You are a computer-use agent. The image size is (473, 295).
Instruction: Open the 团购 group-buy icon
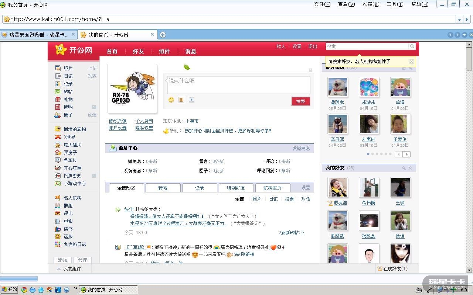58,107
